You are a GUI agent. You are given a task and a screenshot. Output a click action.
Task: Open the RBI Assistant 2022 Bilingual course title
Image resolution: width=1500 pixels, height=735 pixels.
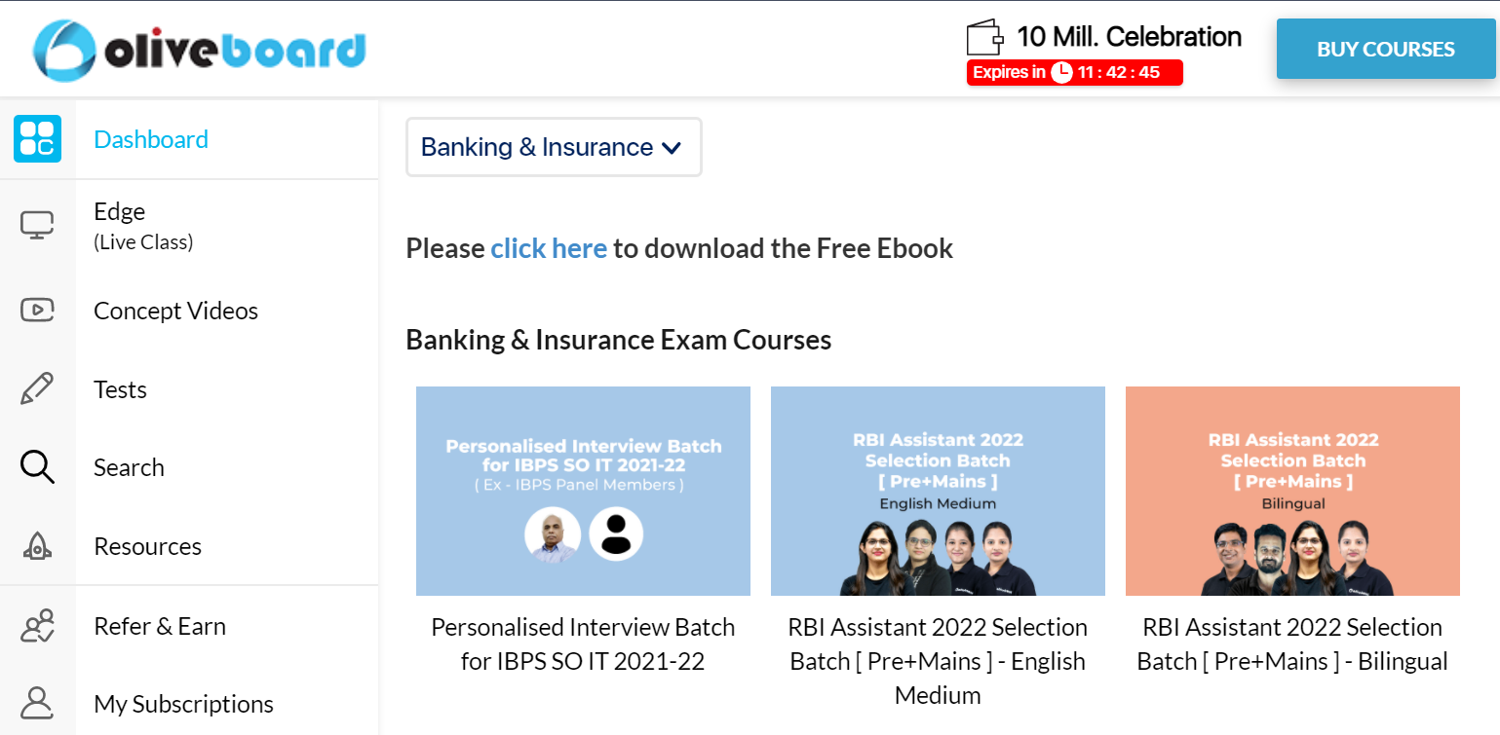pyautogui.click(x=1292, y=643)
